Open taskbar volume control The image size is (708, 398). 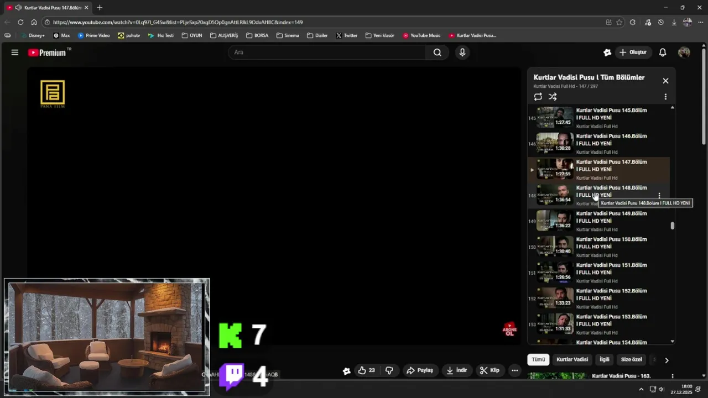[661, 389]
